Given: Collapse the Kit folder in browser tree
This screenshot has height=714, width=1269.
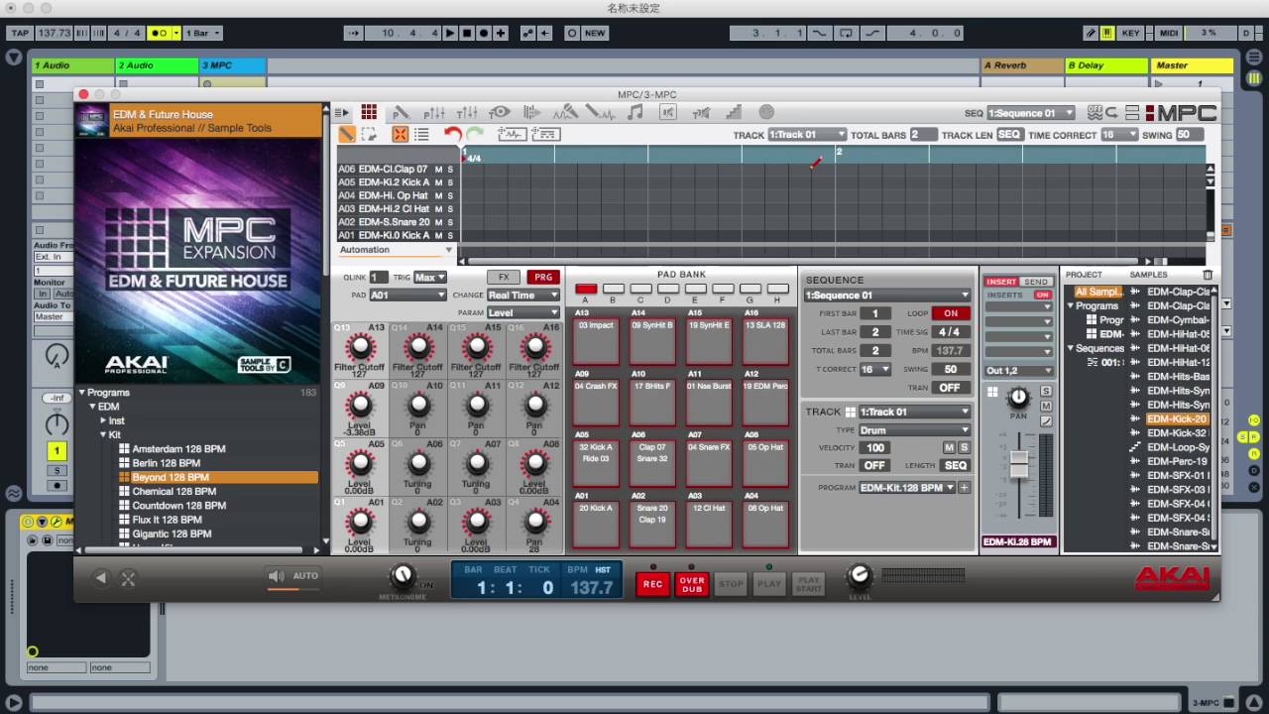Looking at the screenshot, I should pyautogui.click(x=103, y=434).
